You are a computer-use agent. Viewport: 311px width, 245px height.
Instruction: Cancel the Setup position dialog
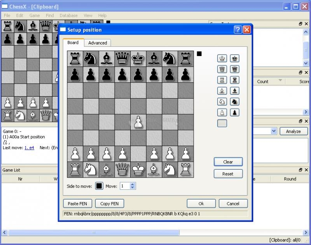click(x=233, y=204)
